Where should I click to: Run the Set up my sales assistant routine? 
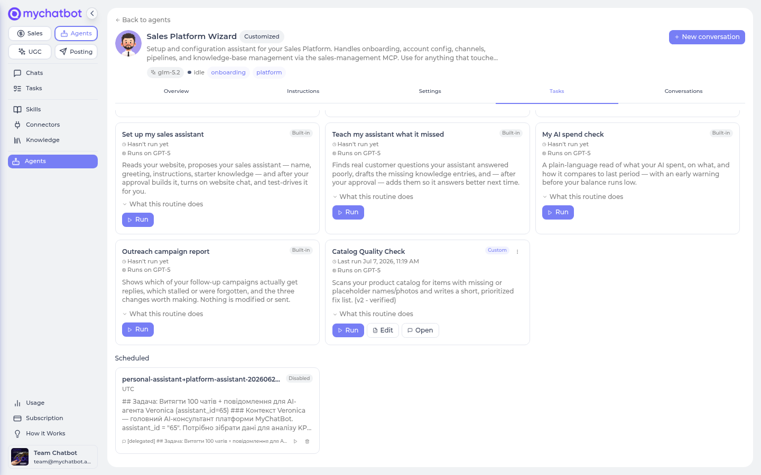click(x=138, y=220)
